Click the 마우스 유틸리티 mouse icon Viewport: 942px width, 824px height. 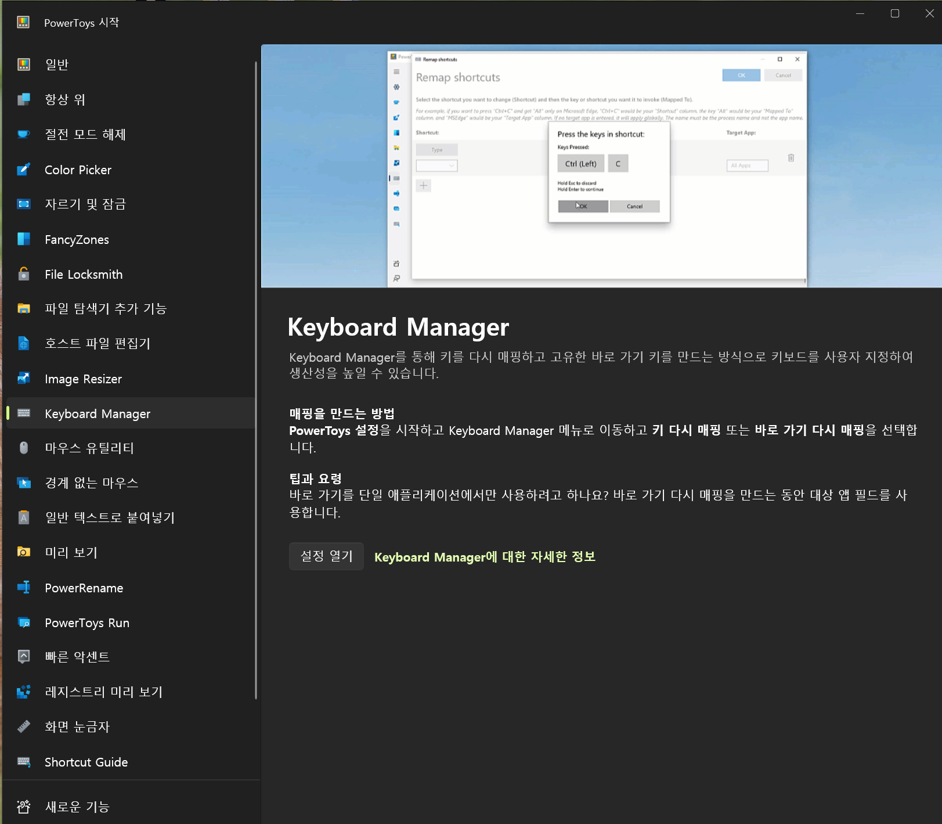pyautogui.click(x=24, y=448)
